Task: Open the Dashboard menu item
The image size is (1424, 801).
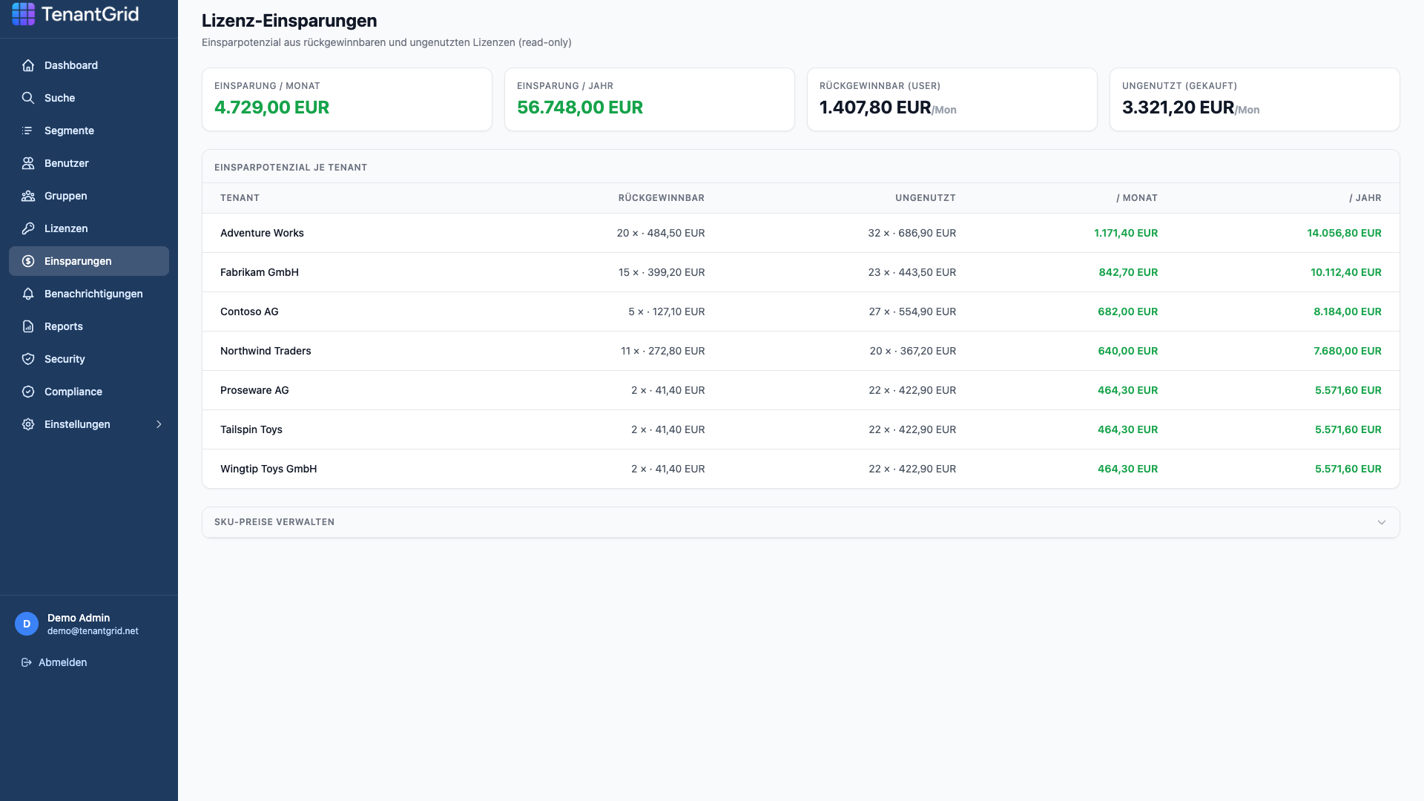Action: click(x=89, y=65)
